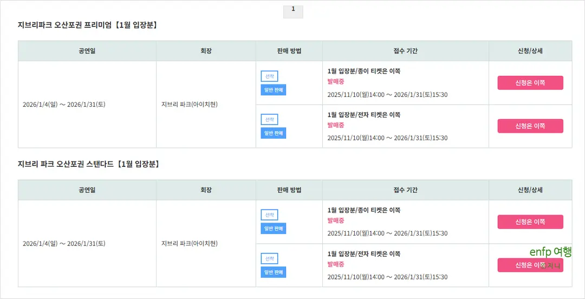Click the 선착 badge in Premium electronic ticket row

[x=269, y=120]
